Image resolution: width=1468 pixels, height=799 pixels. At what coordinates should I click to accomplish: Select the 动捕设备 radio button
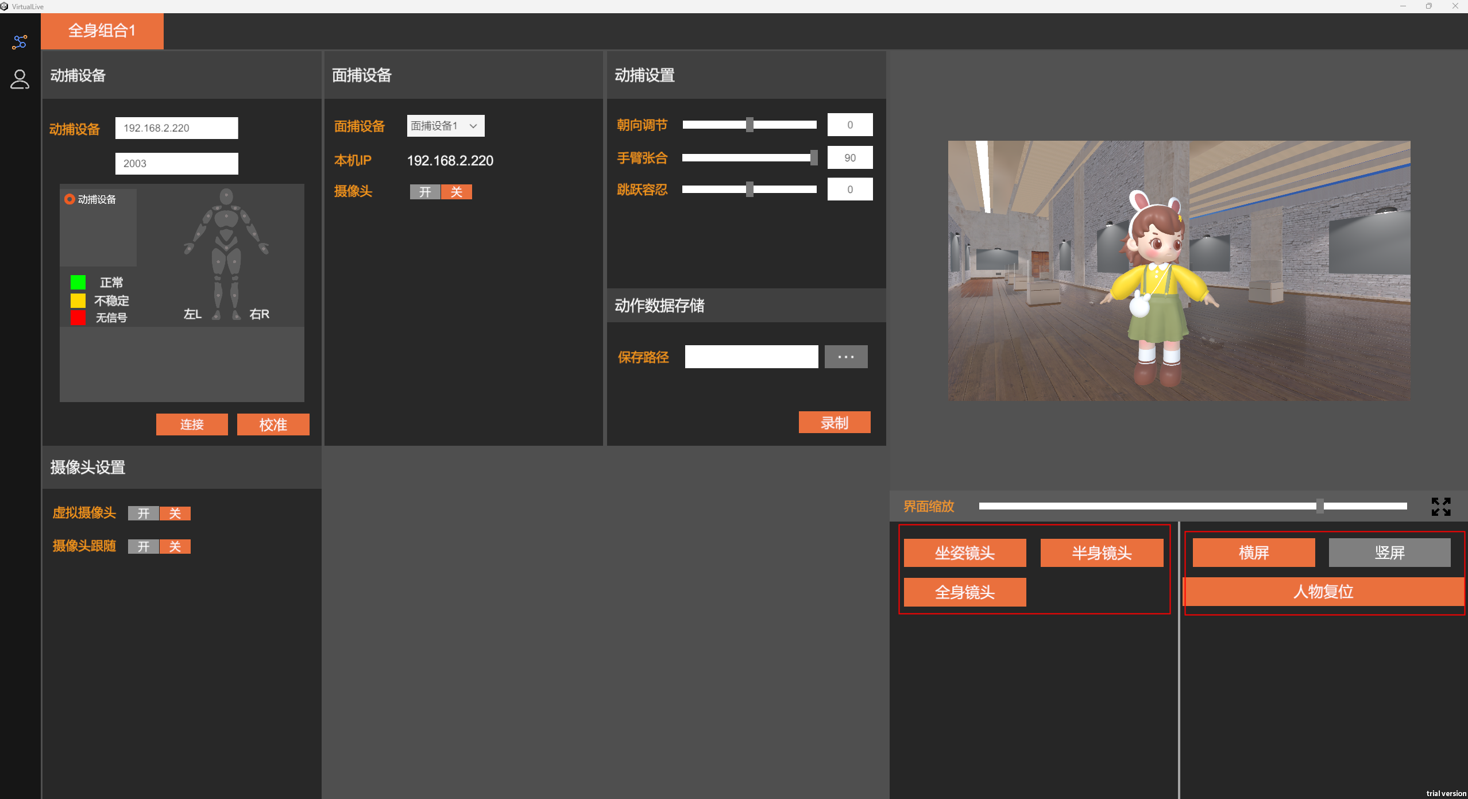[x=69, y=199]
